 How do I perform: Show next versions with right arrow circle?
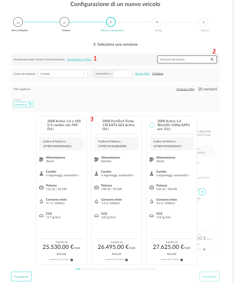(202, 192)
